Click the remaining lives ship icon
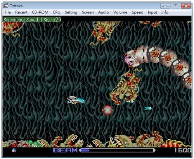 click(14, 150)
